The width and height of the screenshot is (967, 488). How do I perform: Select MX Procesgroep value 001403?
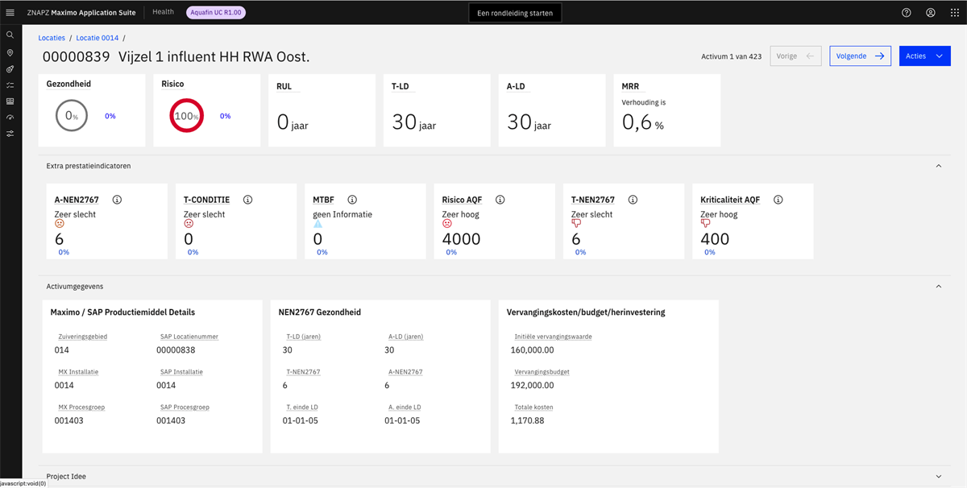(68, 420)
